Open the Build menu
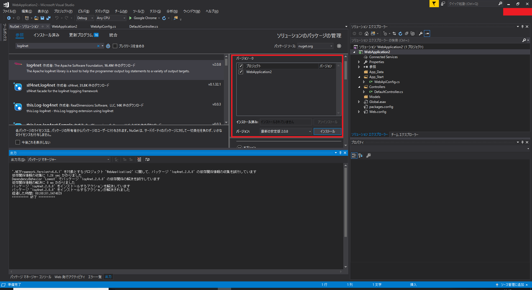The image size is (532, 290). 84,11
